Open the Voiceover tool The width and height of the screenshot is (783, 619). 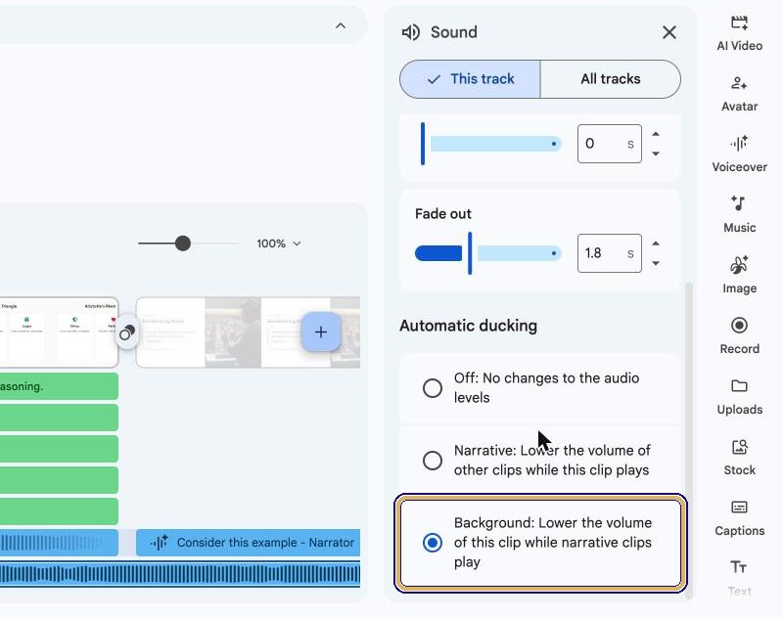click(x=739, y=155)
